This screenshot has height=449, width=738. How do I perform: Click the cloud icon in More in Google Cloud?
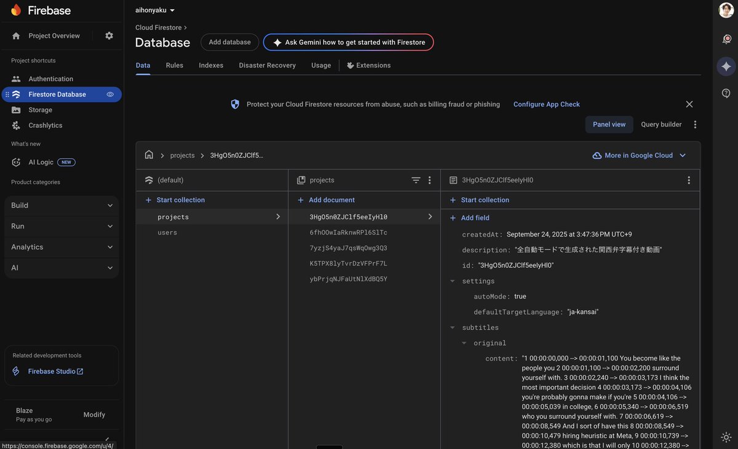(597, 155)
